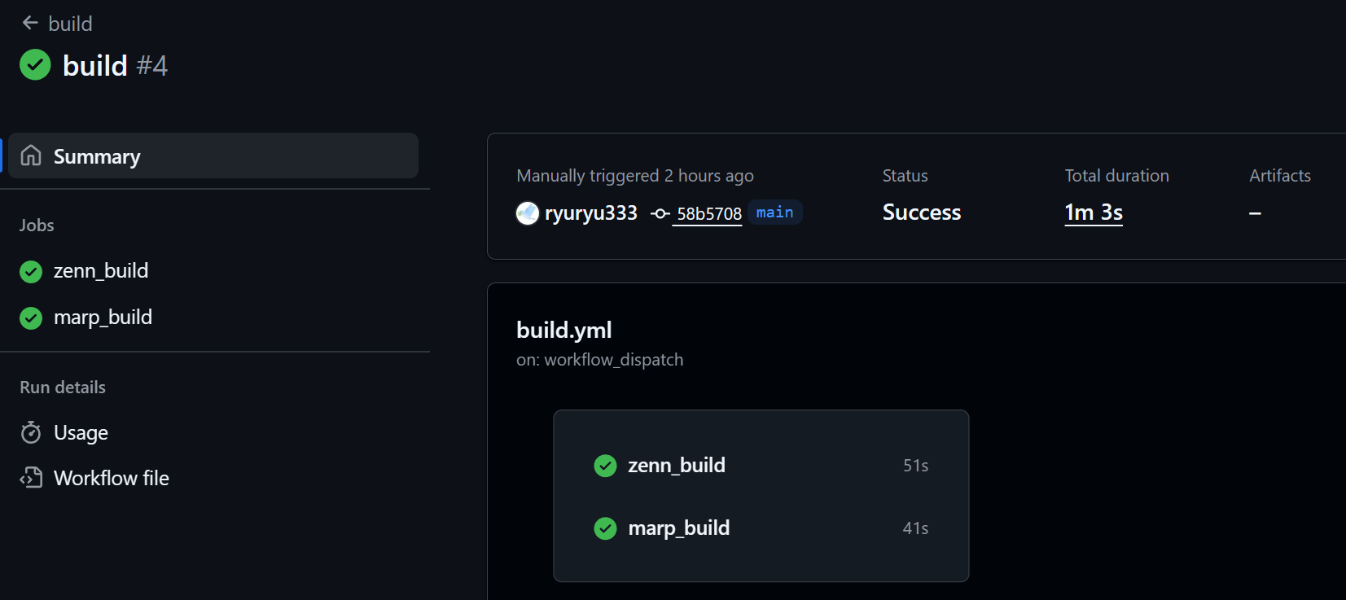Click the 'on: workflow_dispatch' text
Screen dimensions: 1346x600
click(x=600, y=360)
